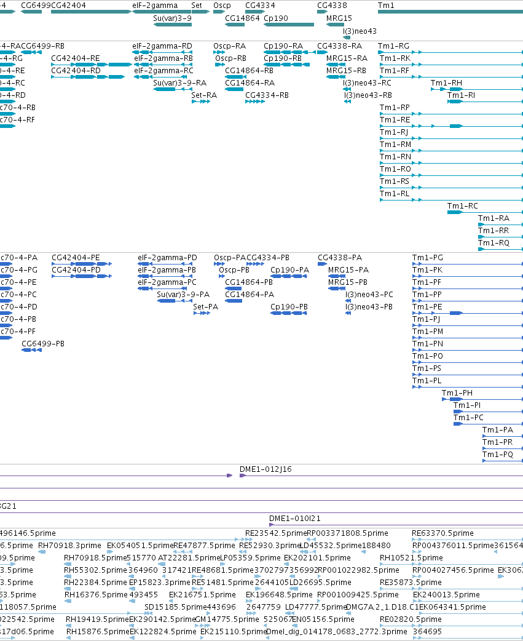The width and height of the screenshot is (523, 641).
Task: Select protein CG6499-PB
Action: (x=43, y=343)
